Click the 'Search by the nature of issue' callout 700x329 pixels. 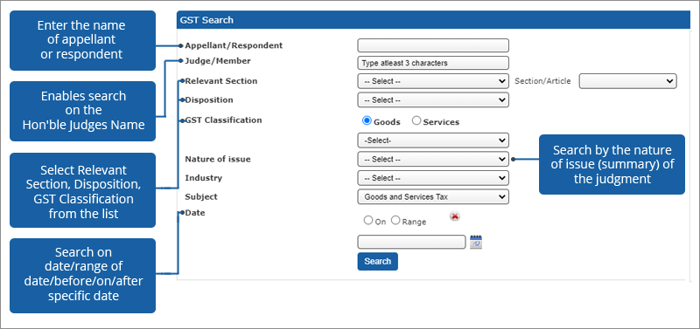coord(612,165)
